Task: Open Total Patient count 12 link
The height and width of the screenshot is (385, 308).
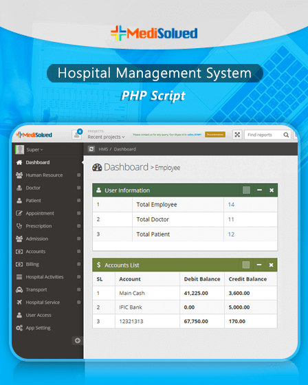Action: 231,234
